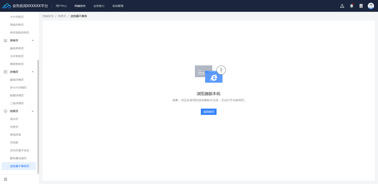Open the 终端发布 top menu

80,6
